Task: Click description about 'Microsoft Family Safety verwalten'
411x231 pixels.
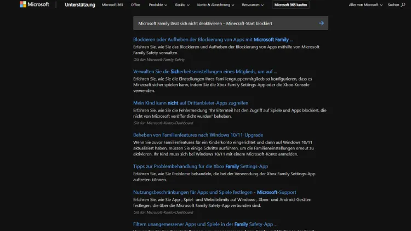Action: pyautogui.click(x=226, y=50)
